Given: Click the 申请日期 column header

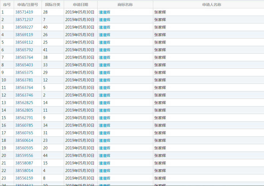Looking at the screenshot, I should click(81, 5).
